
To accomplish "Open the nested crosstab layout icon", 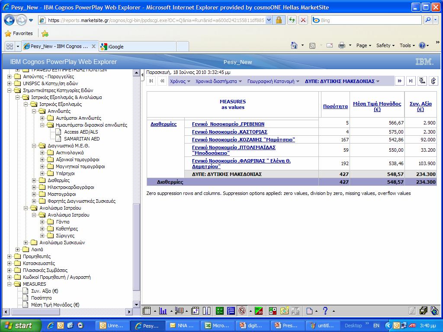I will point(179,311).
